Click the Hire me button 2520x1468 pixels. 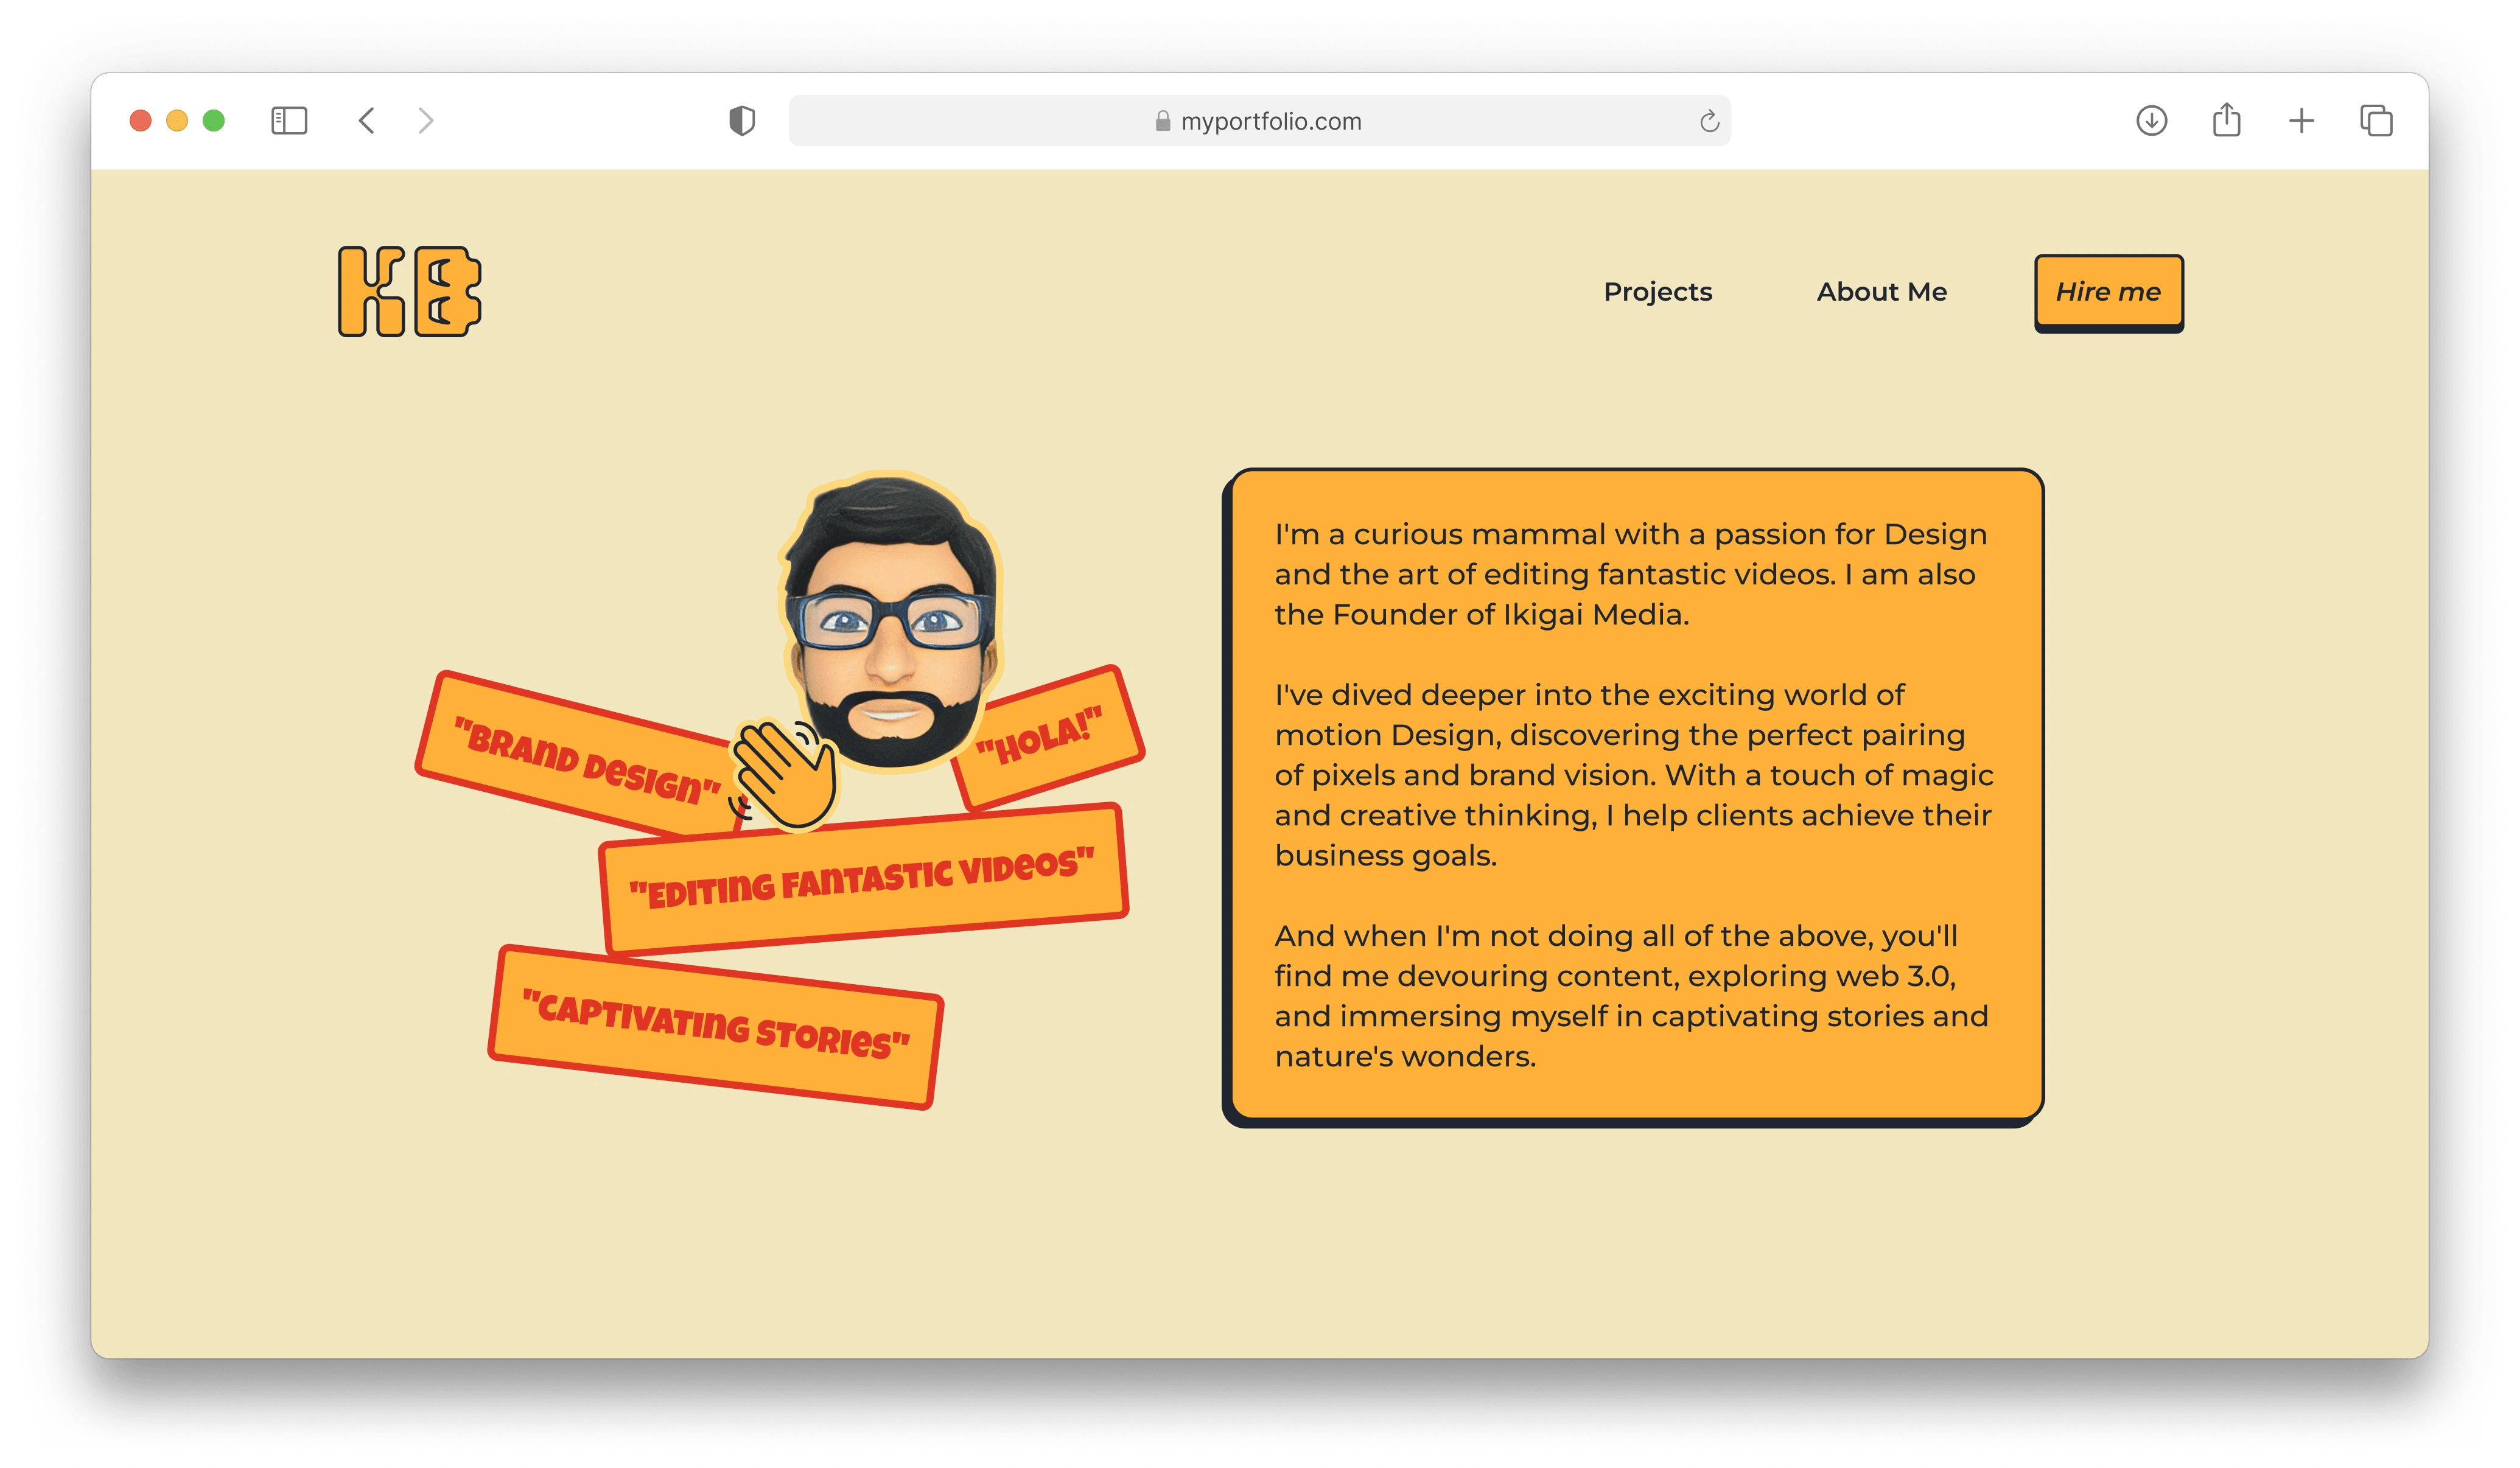pyautogui.click(x=2109, y=293)
